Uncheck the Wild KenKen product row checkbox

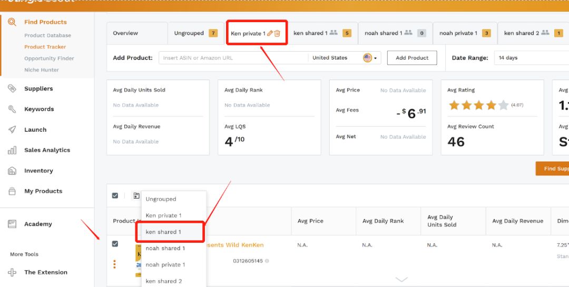click(115, 244)
